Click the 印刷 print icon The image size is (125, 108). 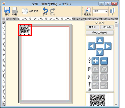click(x=15, y=11)
